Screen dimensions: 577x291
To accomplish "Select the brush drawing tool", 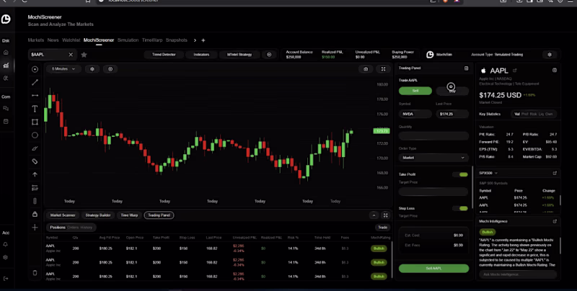I will (x=35, y=148).
